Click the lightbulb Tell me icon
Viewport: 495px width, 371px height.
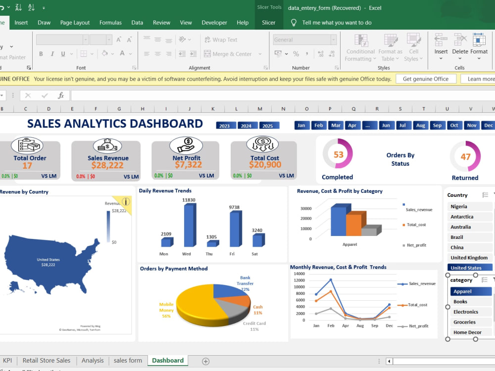click(x=294, y=23)
